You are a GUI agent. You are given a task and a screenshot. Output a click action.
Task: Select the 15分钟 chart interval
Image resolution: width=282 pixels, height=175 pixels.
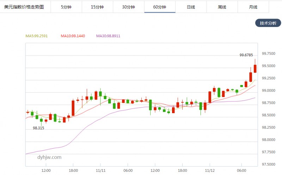click(x=97, y=7)
